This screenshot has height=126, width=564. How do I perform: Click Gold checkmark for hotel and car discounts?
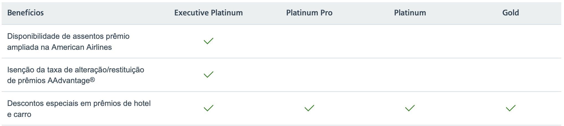(x=511, y=108)
